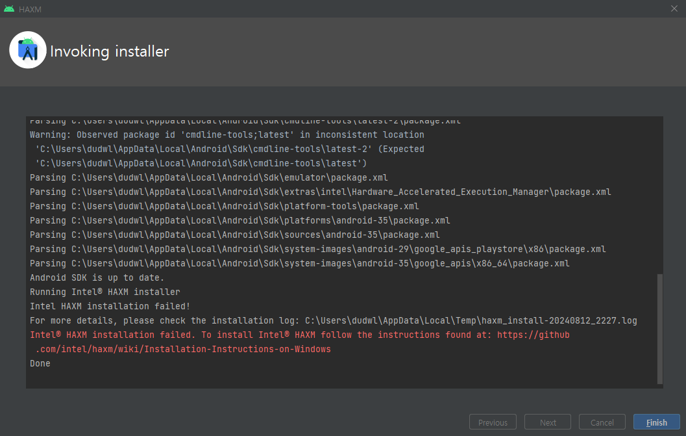Image resolution: width=686 pixels, height=436 pixels.
Task: Click the 'Done' log line
Action: tap(40, 363)
